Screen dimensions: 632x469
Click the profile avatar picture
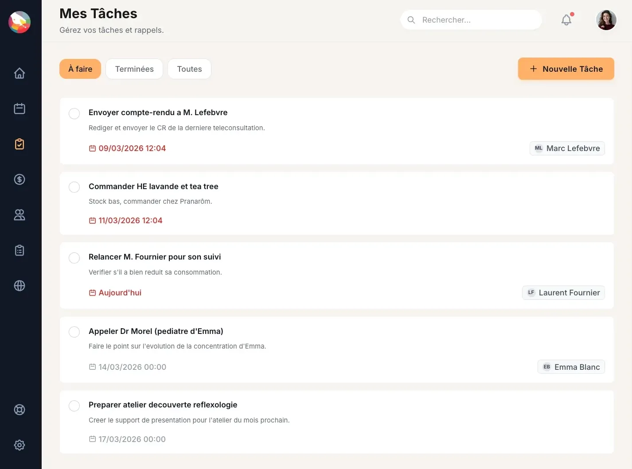(606, 19)
